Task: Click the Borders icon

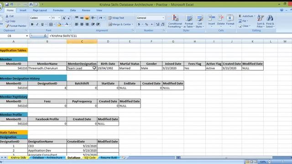Action: click(51, 24)
